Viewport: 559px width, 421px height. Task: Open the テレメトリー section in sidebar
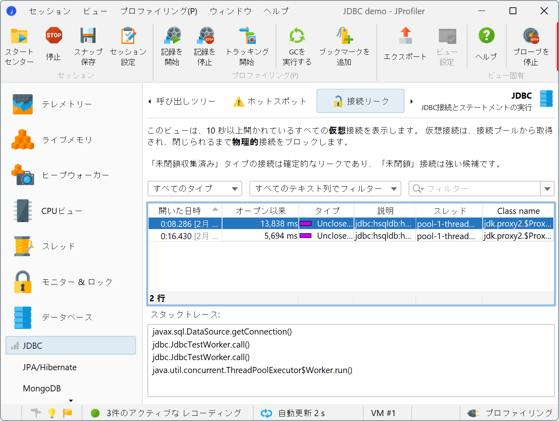[71, 104]
